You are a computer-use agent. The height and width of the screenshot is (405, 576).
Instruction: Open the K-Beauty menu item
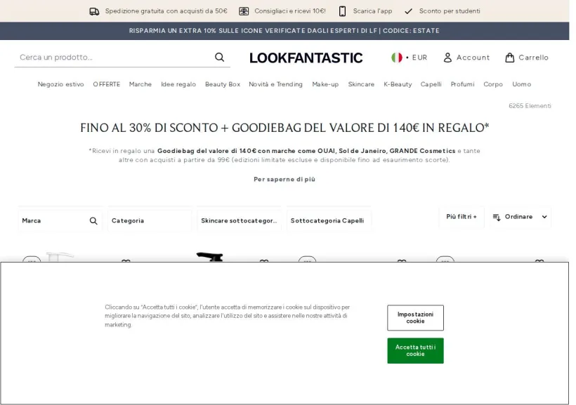[398, 84]
